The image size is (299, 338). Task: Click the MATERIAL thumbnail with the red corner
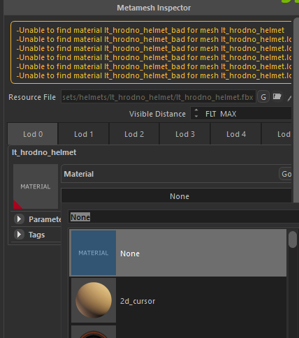pyautogui.click(x=36, y=186)
